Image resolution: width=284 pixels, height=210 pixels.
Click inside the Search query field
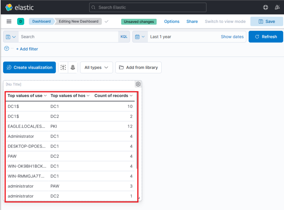pos(69,36)
